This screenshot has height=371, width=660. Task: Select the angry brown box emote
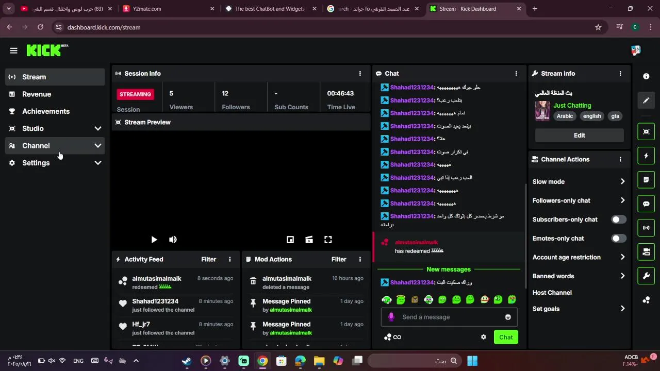(x=415, y=299)
